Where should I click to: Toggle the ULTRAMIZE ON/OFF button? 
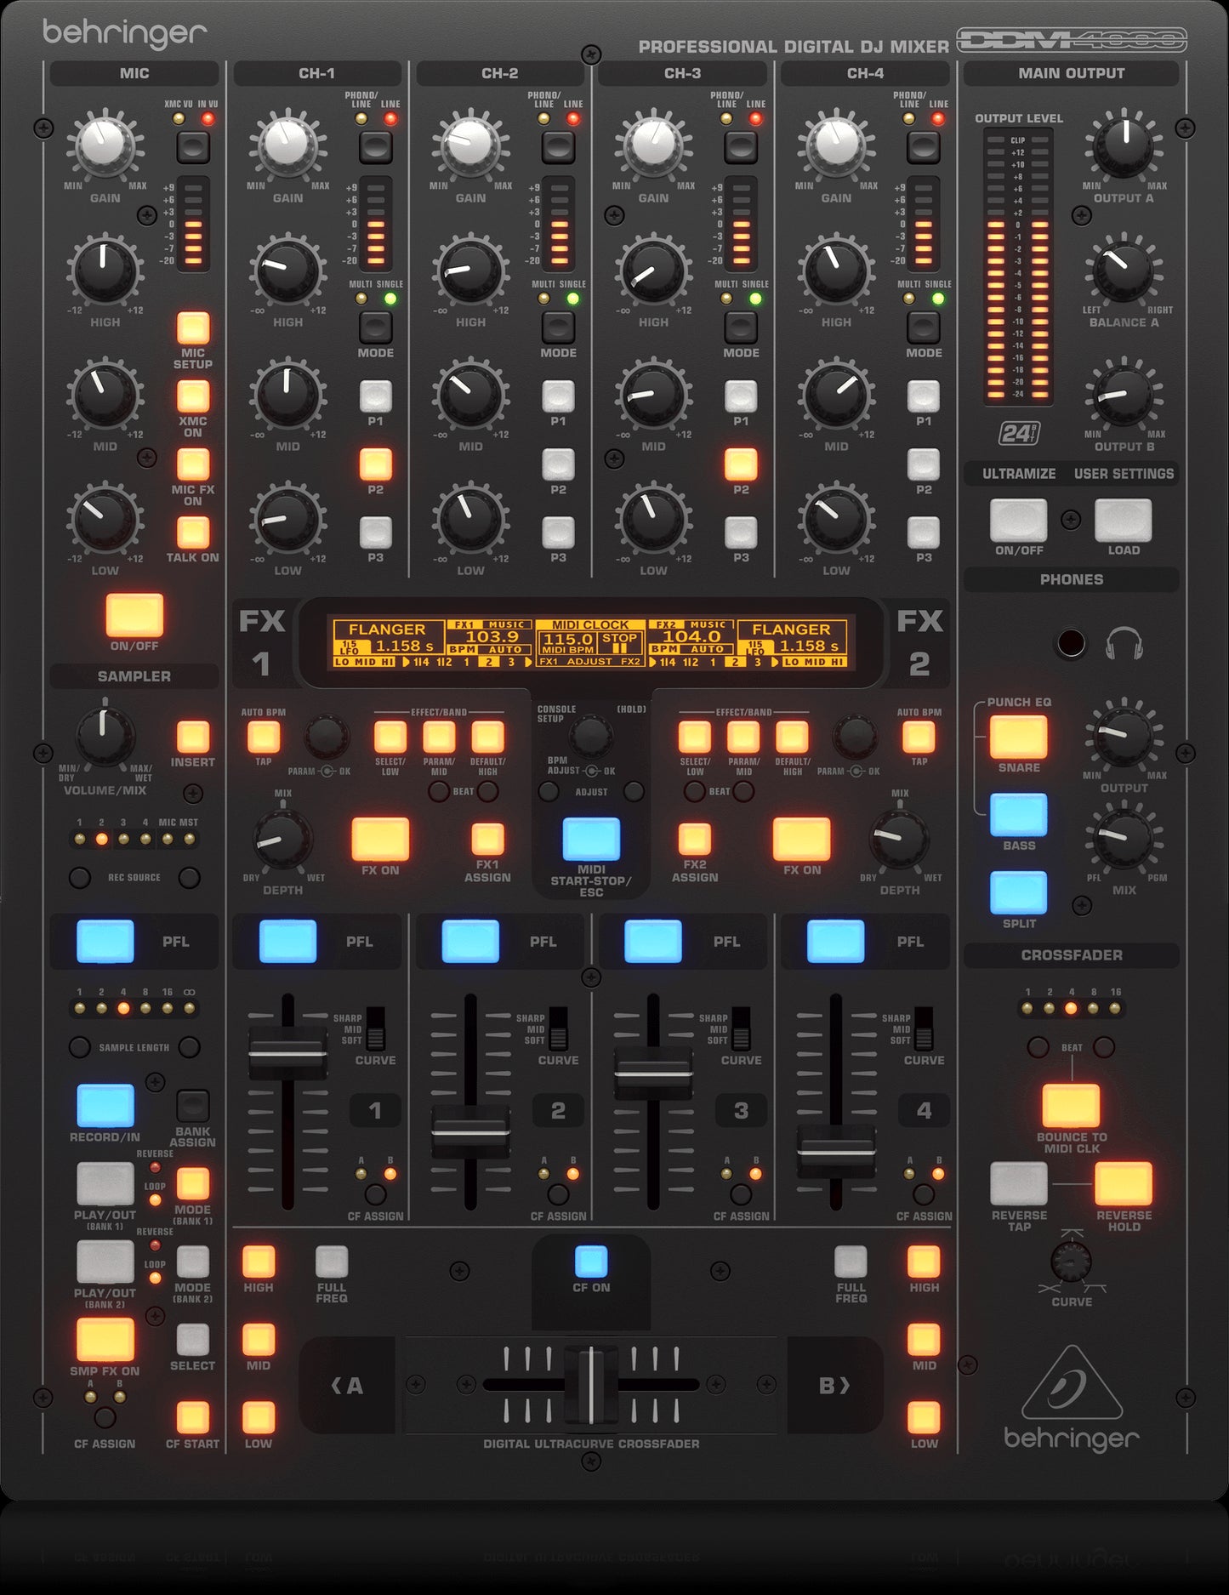coord(1018,520)
